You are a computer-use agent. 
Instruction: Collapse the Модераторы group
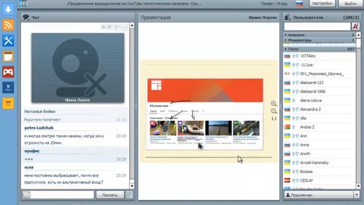coord(286,40)
